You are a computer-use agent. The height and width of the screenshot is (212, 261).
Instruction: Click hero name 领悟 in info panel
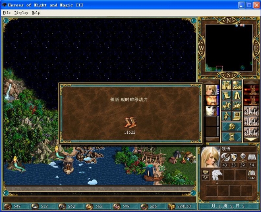226,149
